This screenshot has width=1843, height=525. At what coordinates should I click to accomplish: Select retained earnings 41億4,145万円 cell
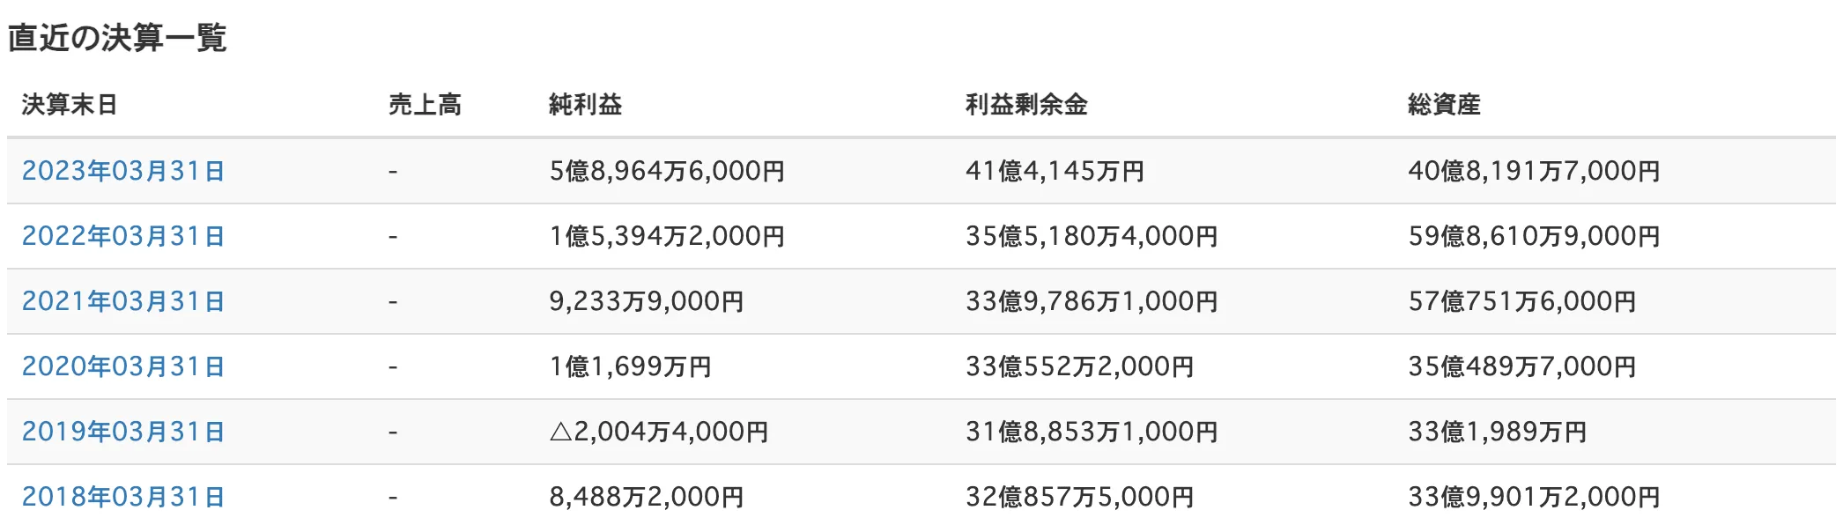coord(1055,171)
